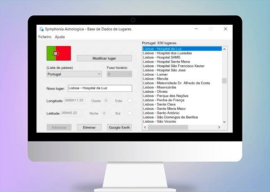This screenshot has height=192, width=270.
Task: Select Lisboa - Hospital São José
Action: click(x=182, y=70)
